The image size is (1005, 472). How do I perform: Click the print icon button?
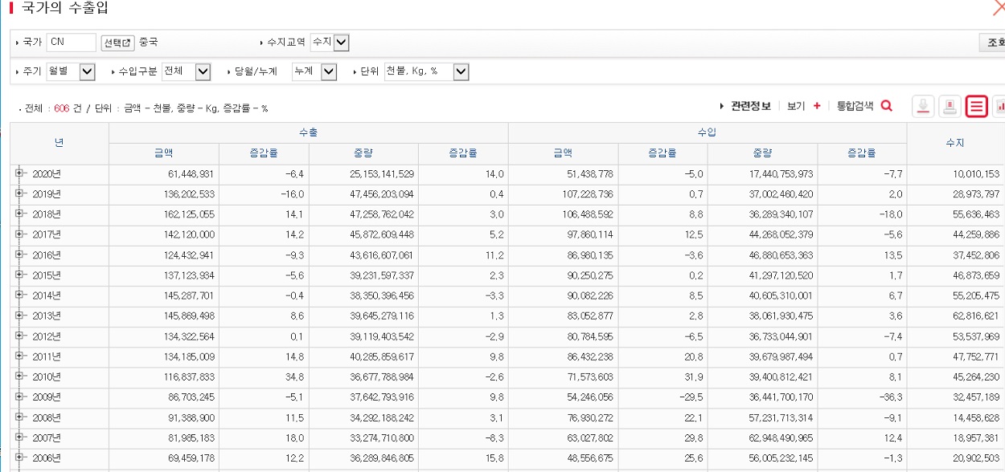point(950,105)
